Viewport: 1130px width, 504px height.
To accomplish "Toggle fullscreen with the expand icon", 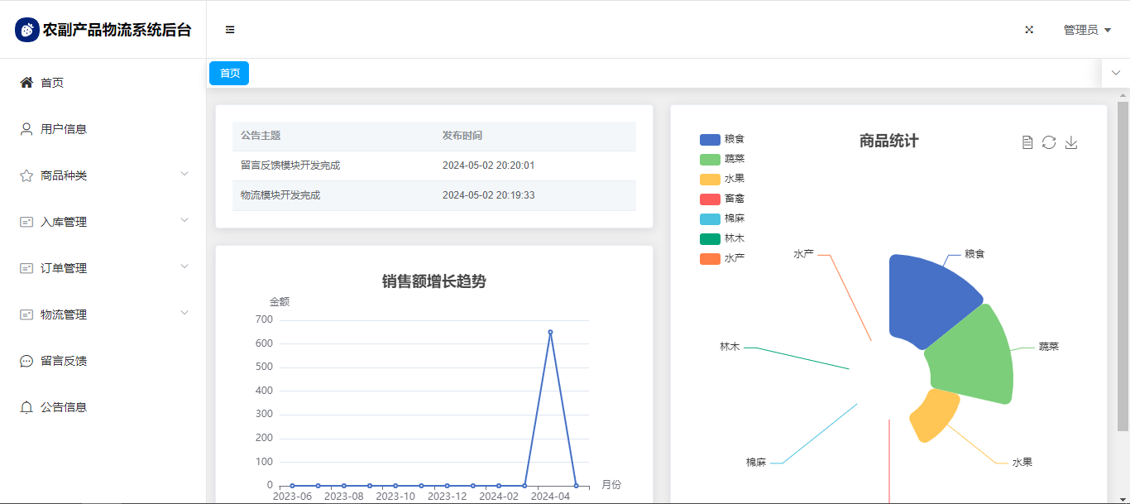I will pyautogui.click(x=1029, y=30).
